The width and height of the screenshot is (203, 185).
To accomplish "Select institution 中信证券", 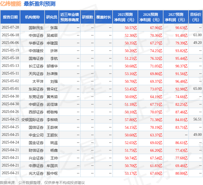I will 36,35.
